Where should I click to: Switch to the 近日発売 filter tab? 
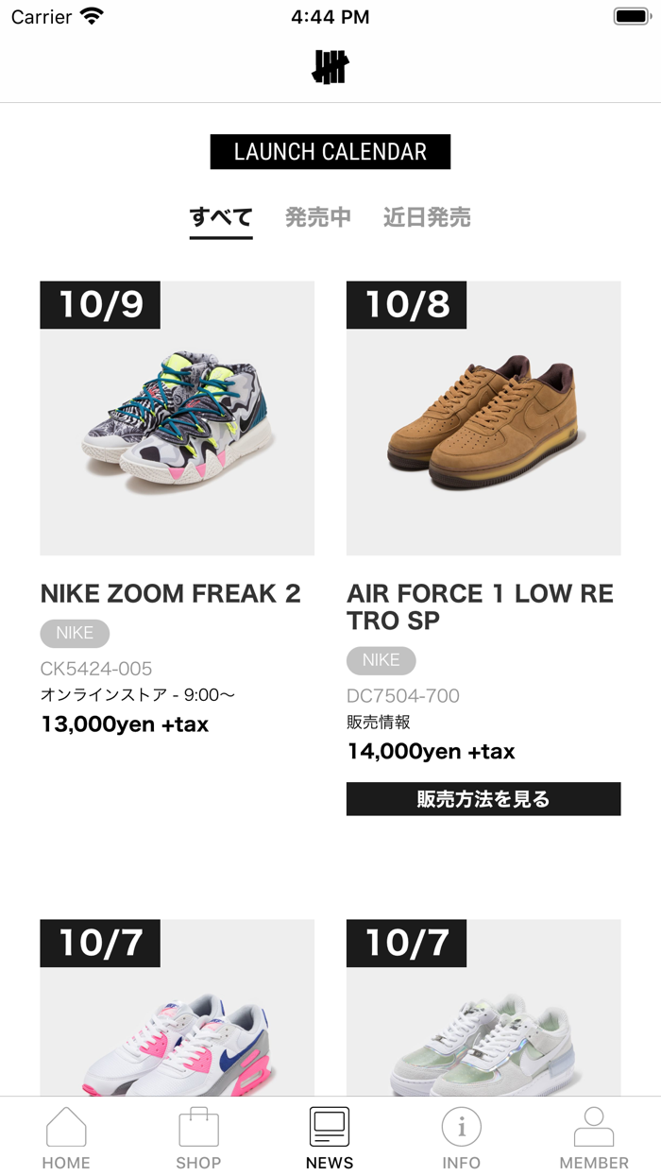pos(427,217)
